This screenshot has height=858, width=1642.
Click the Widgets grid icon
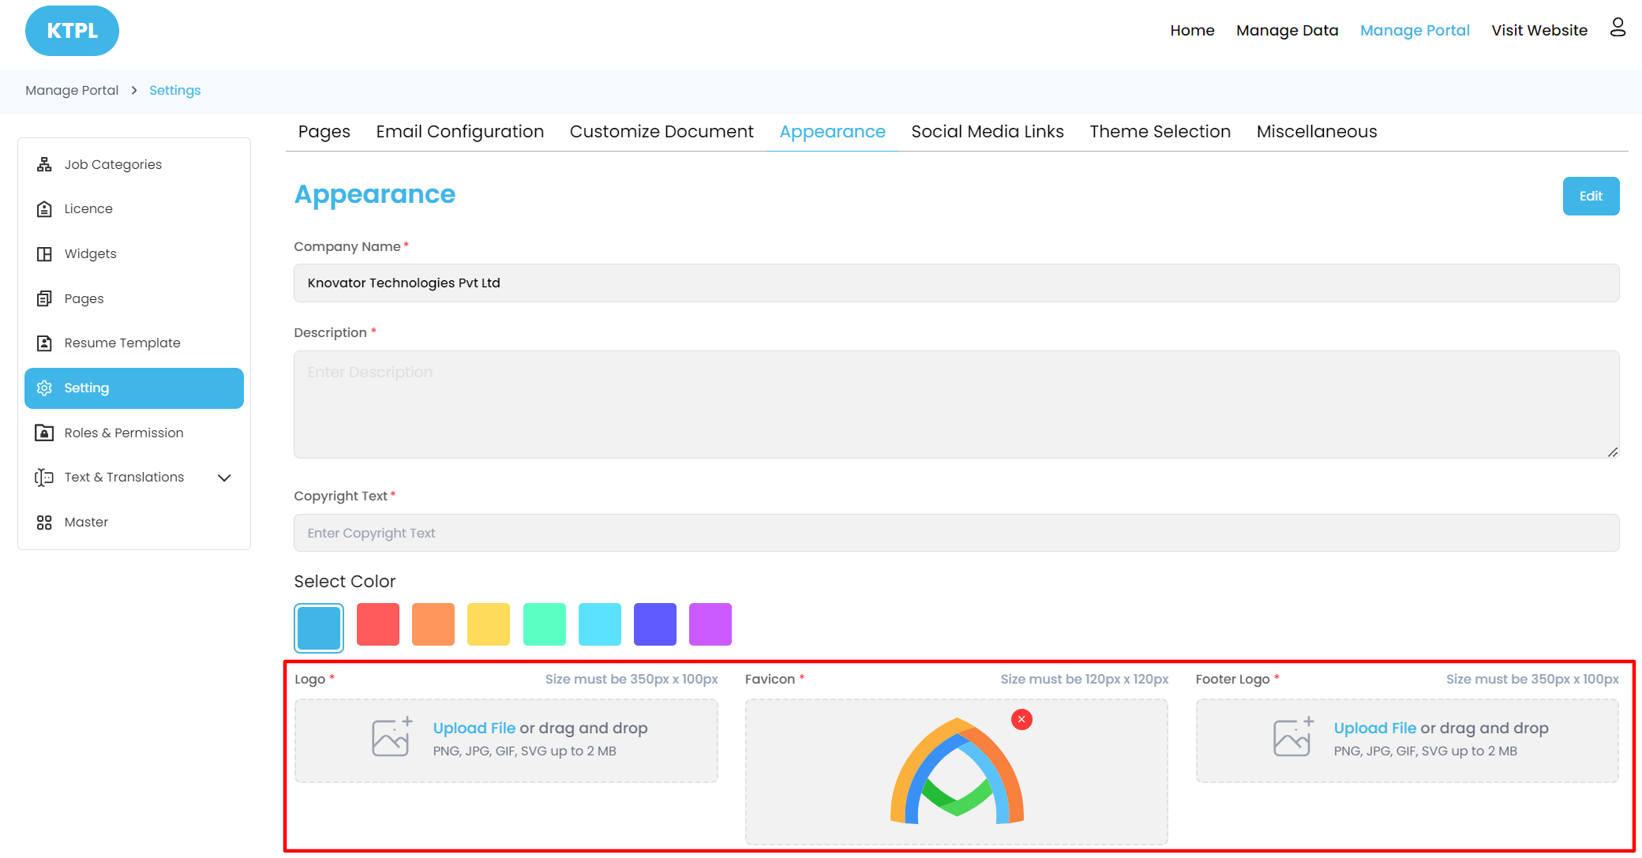(x=44, y=254)
